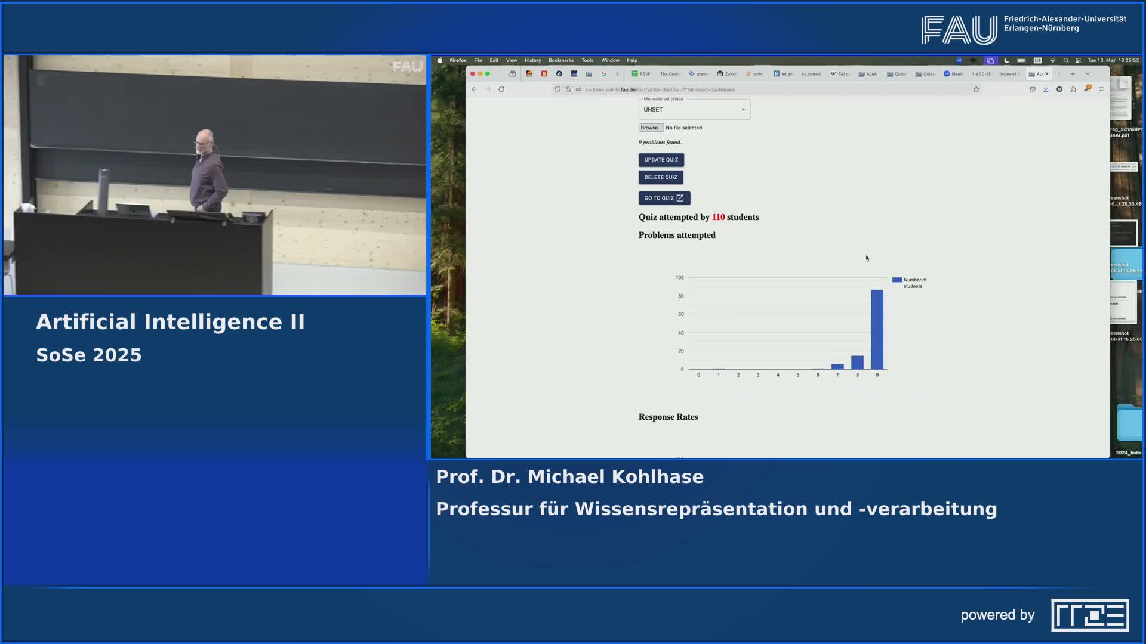Click the share/send page icon
The height and width of the screenshot is (644, 1146).
(x=1073, y=89)
